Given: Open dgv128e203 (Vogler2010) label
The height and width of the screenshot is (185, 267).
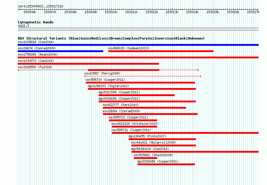Looking at the screenshot, I should click(x=108, y=86).
